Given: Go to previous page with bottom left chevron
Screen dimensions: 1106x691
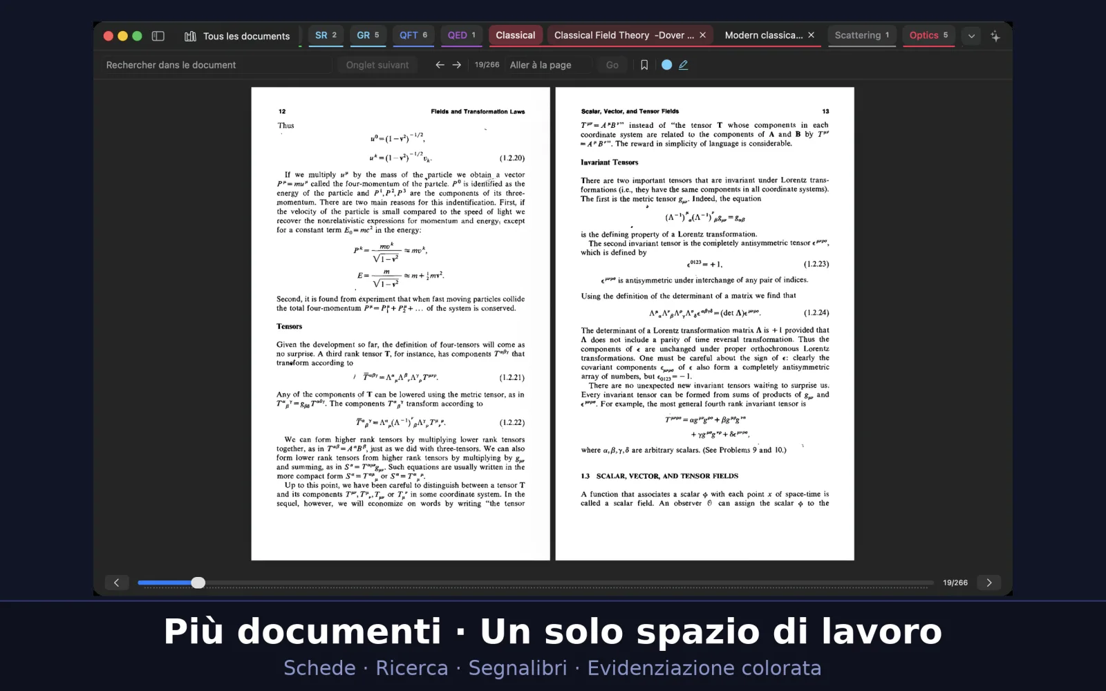Looking at the screenshot, I should (116, 583).
